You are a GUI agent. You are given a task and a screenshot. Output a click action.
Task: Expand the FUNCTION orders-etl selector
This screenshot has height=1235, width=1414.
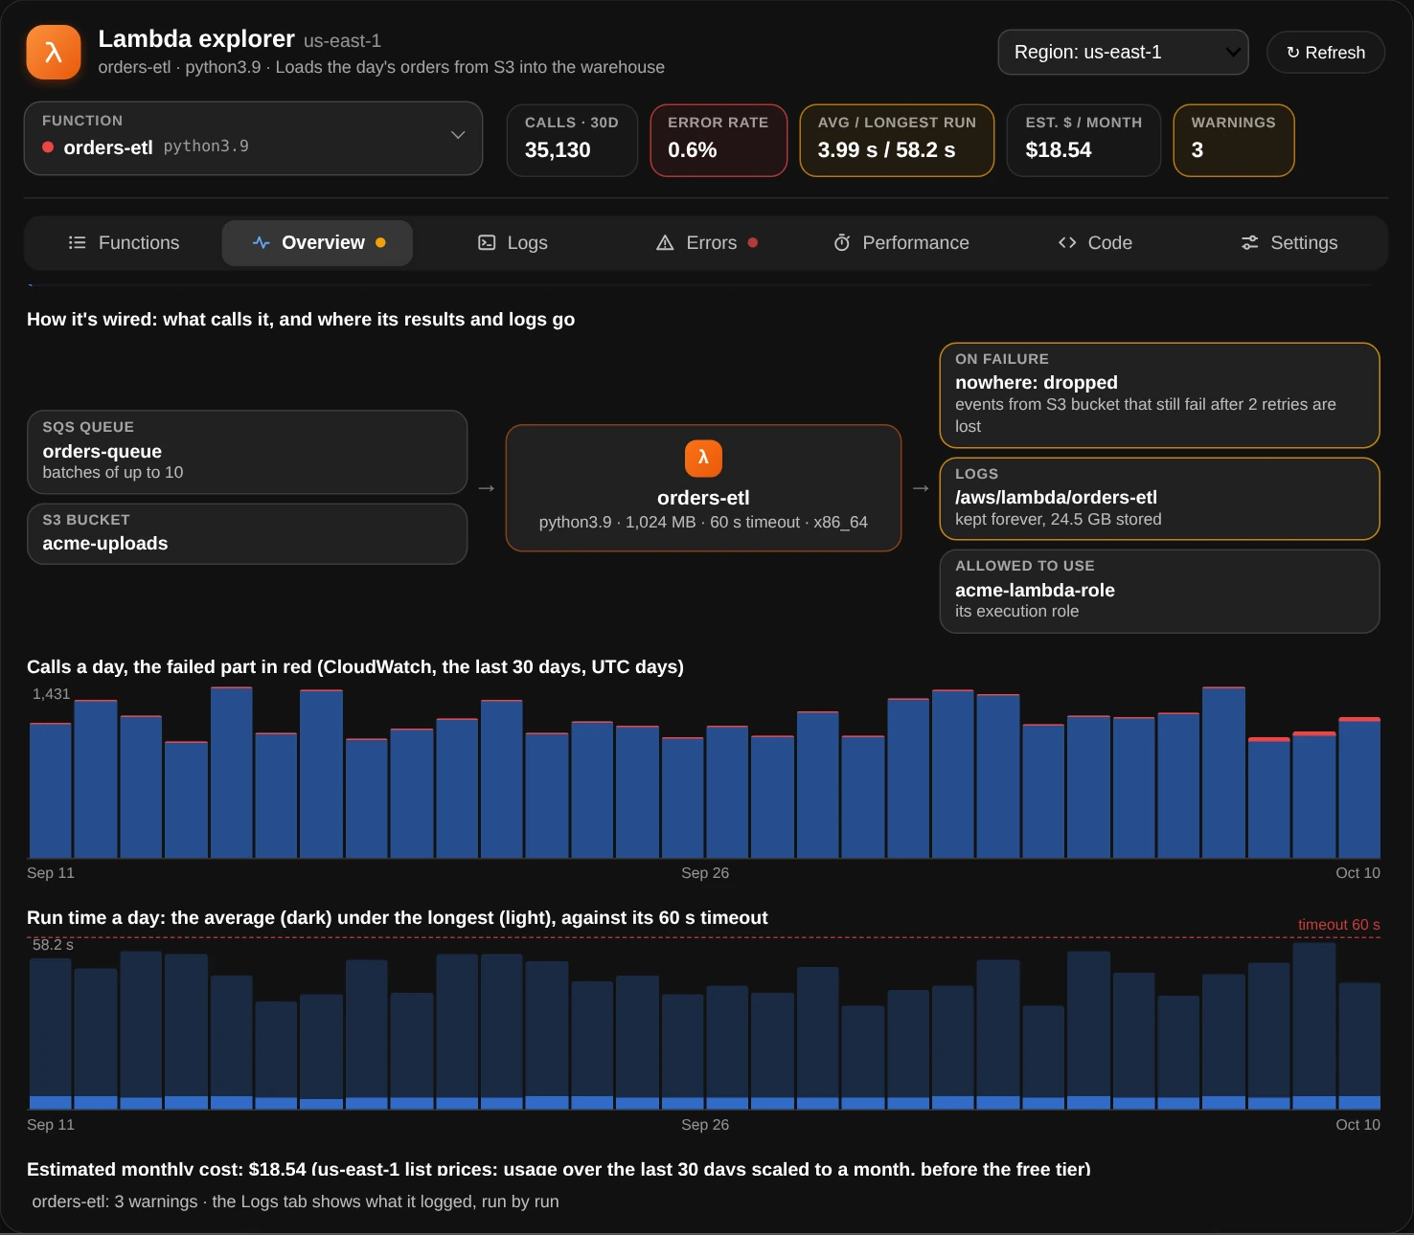point(253,139)
